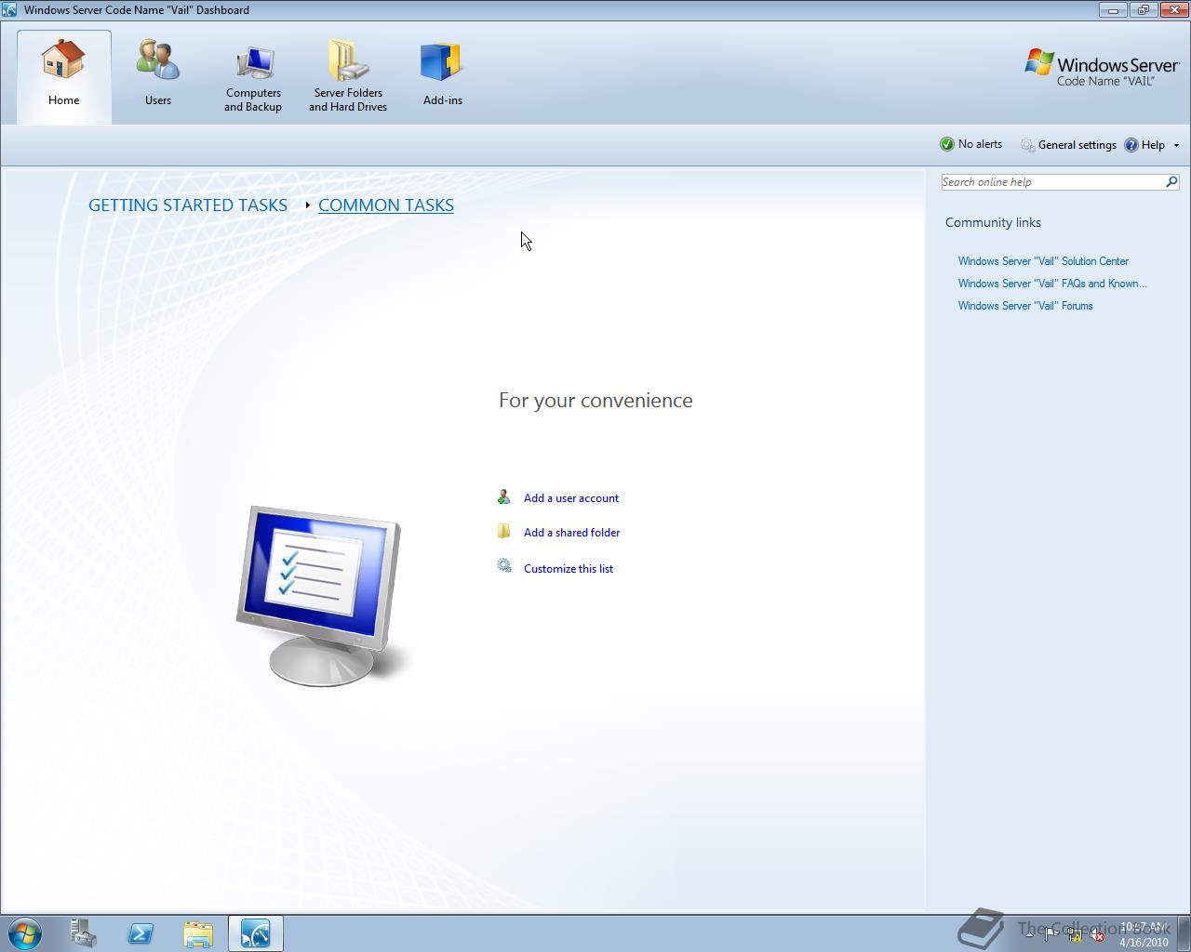Viewport: 1191px width, 952px height.
Task: Visit the Windows Server "Vail" Forums link
Action: 1025,306
